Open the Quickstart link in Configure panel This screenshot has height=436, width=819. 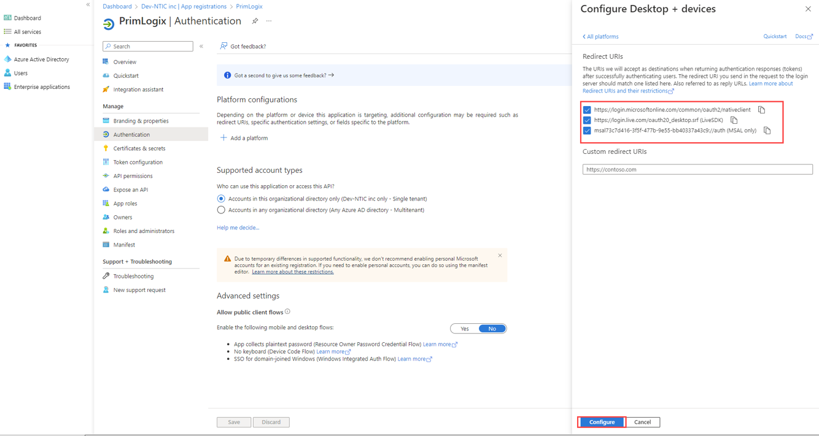click(775, 37)
